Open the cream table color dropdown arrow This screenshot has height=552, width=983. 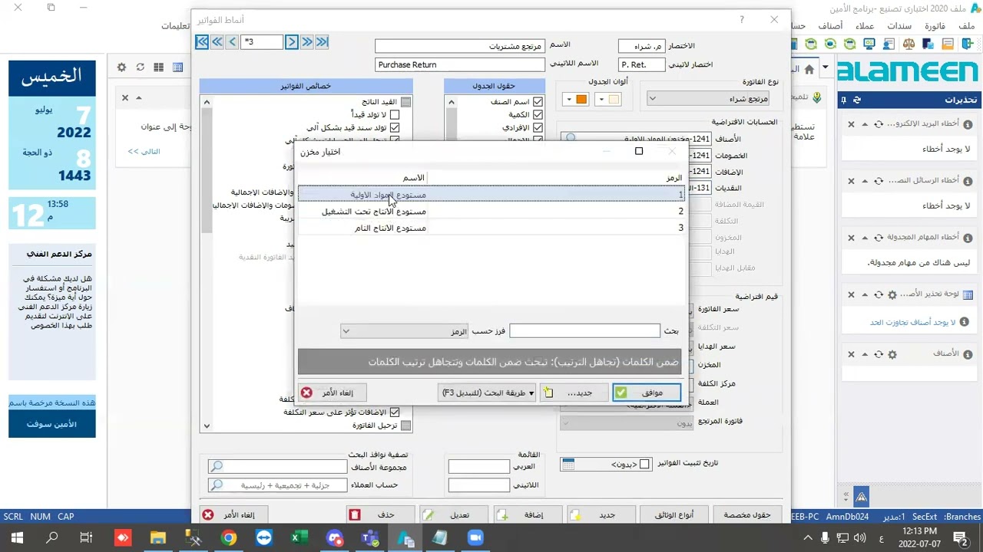point(601,99)
